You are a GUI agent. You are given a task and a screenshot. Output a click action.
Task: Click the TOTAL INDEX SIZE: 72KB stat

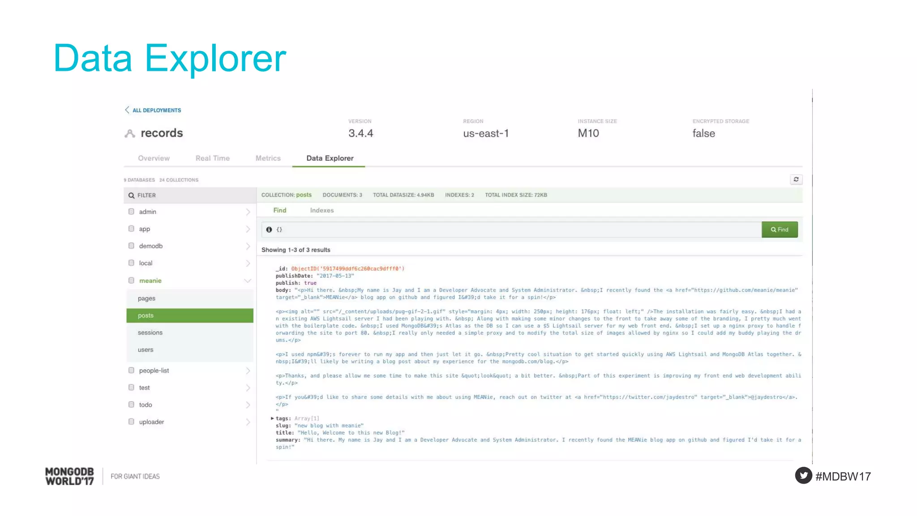[516, 195]
